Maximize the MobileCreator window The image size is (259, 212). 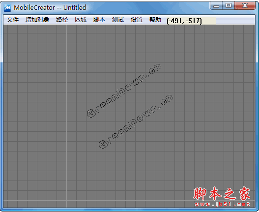point(229,6)
